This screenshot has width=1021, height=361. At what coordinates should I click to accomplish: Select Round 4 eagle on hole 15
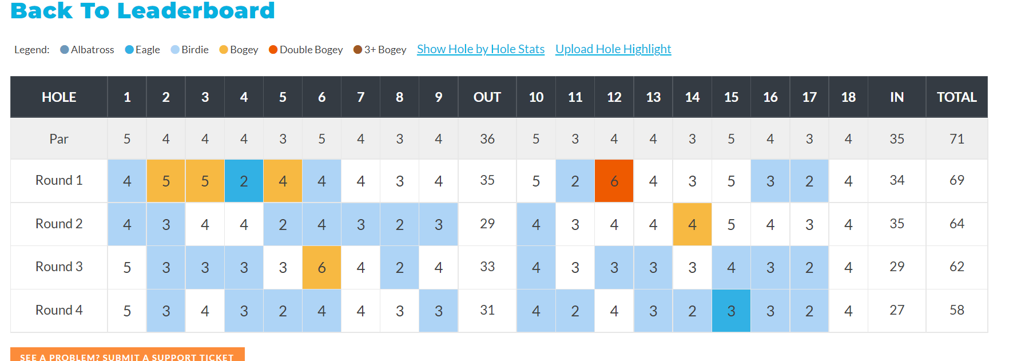(x=731, y=311)
